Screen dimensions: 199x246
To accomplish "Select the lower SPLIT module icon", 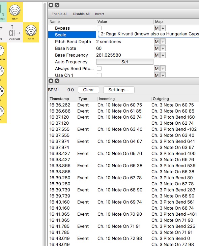I will pos(31,32).
